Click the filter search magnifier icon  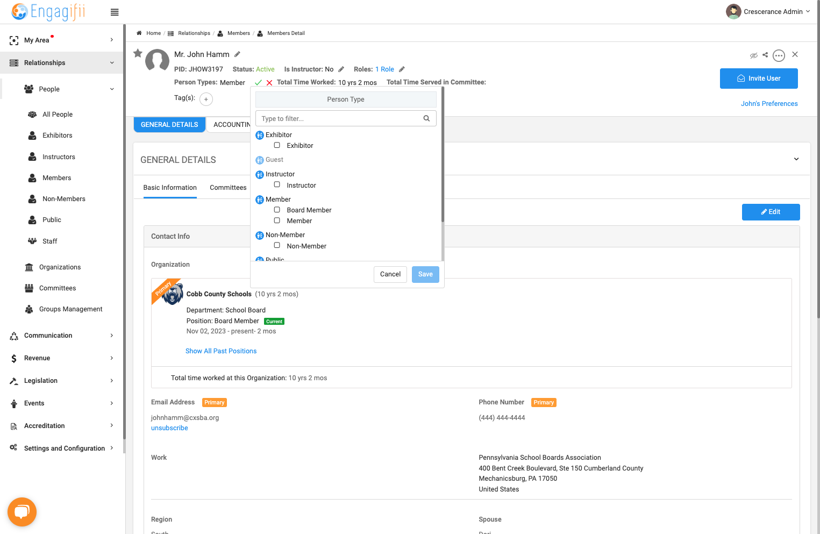426,118
